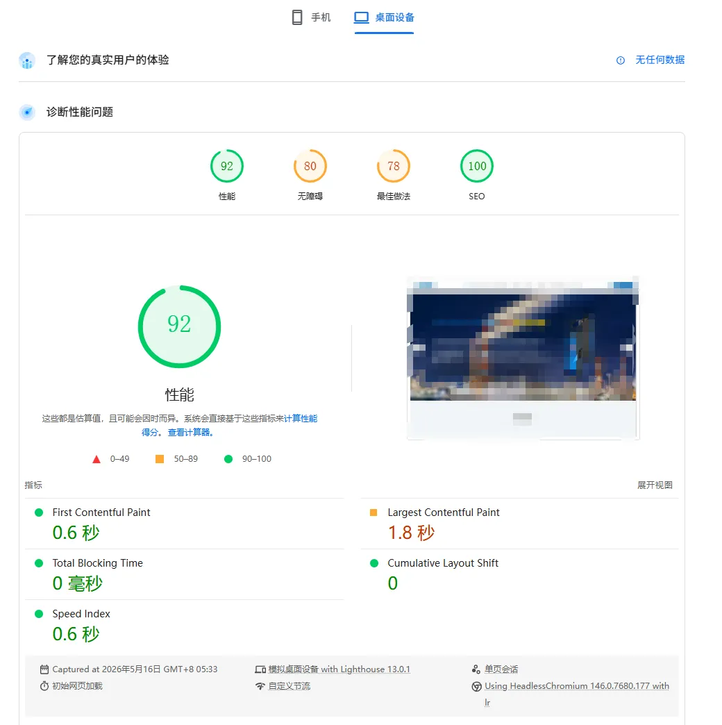The height and width of the screenshot is (725, 722).
Task: Select the 桌面设备 desktop tab
Action: pos(384,17)
